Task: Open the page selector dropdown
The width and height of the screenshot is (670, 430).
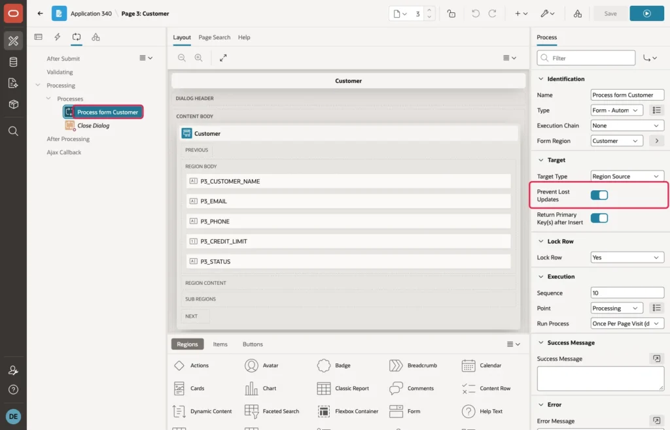Action: tap(400, 14)
